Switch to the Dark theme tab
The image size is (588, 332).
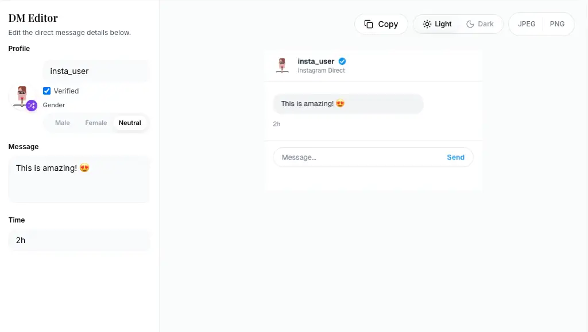481,24
